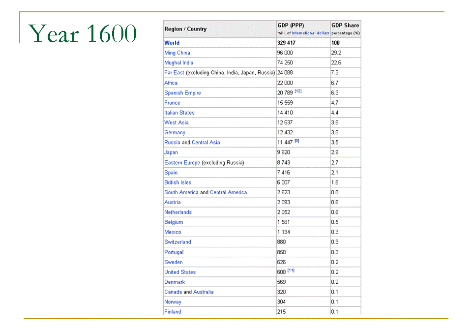Follow the West Asia link

click(177, 122)
